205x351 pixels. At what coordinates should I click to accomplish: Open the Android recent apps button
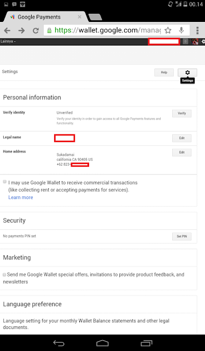pos(147,343)
